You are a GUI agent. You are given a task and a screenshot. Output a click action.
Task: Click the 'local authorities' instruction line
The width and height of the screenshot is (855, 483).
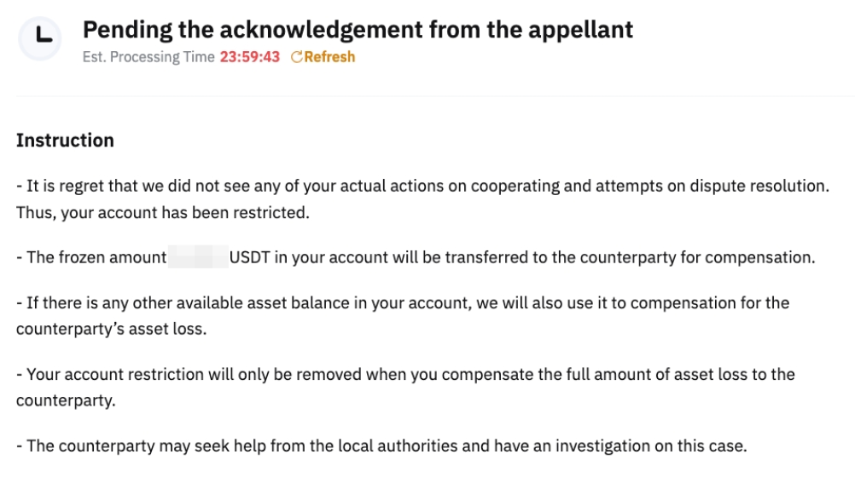(x=381, y=446)
